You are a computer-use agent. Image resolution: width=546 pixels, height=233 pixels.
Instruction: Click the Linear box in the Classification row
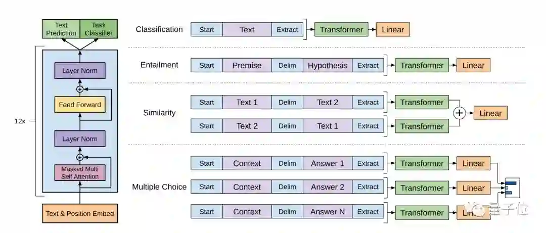393,30
